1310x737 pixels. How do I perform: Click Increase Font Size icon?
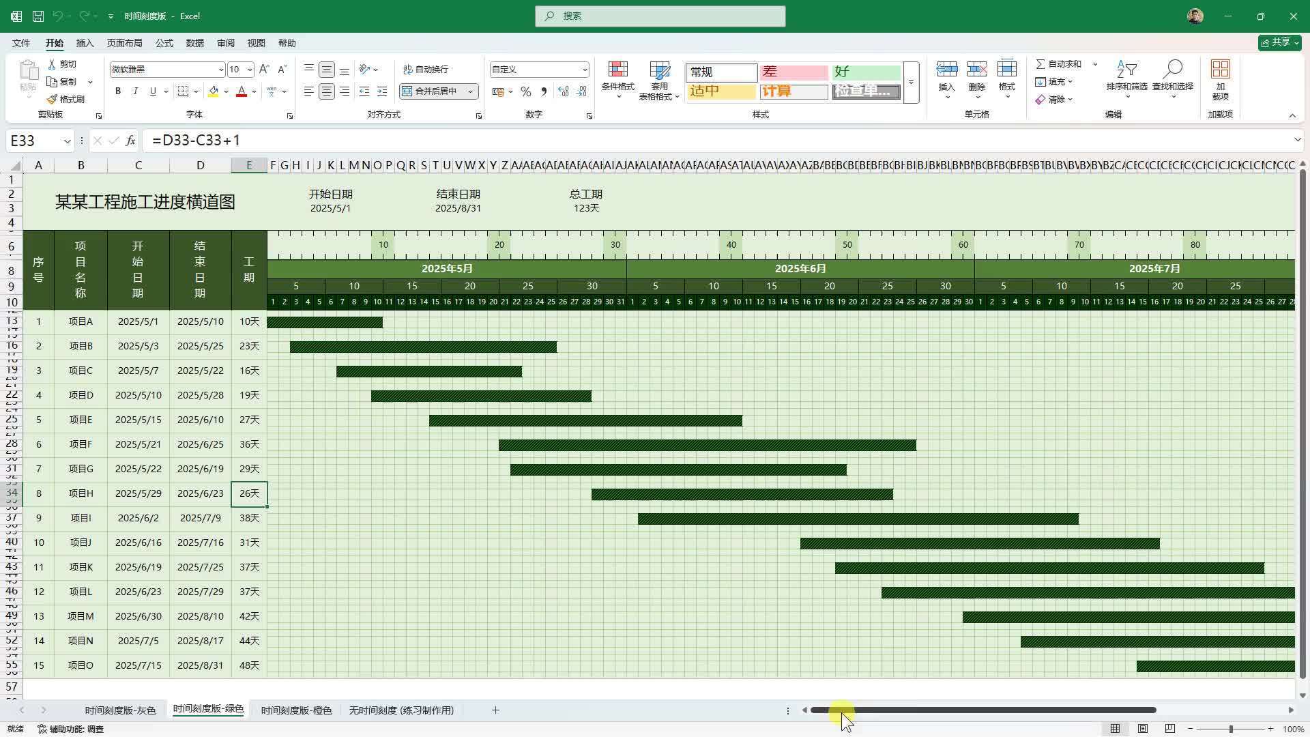tap(265, 70)
